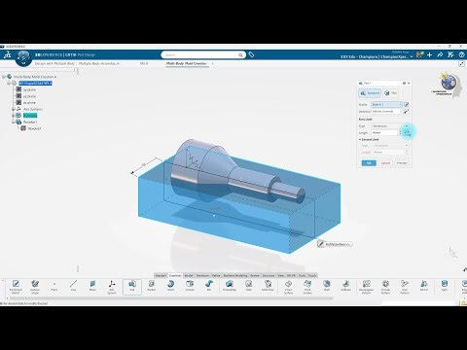Viewport: 467px width, 350px height.
Task: Click the search magnifier icon
Action: pos(240,55)
